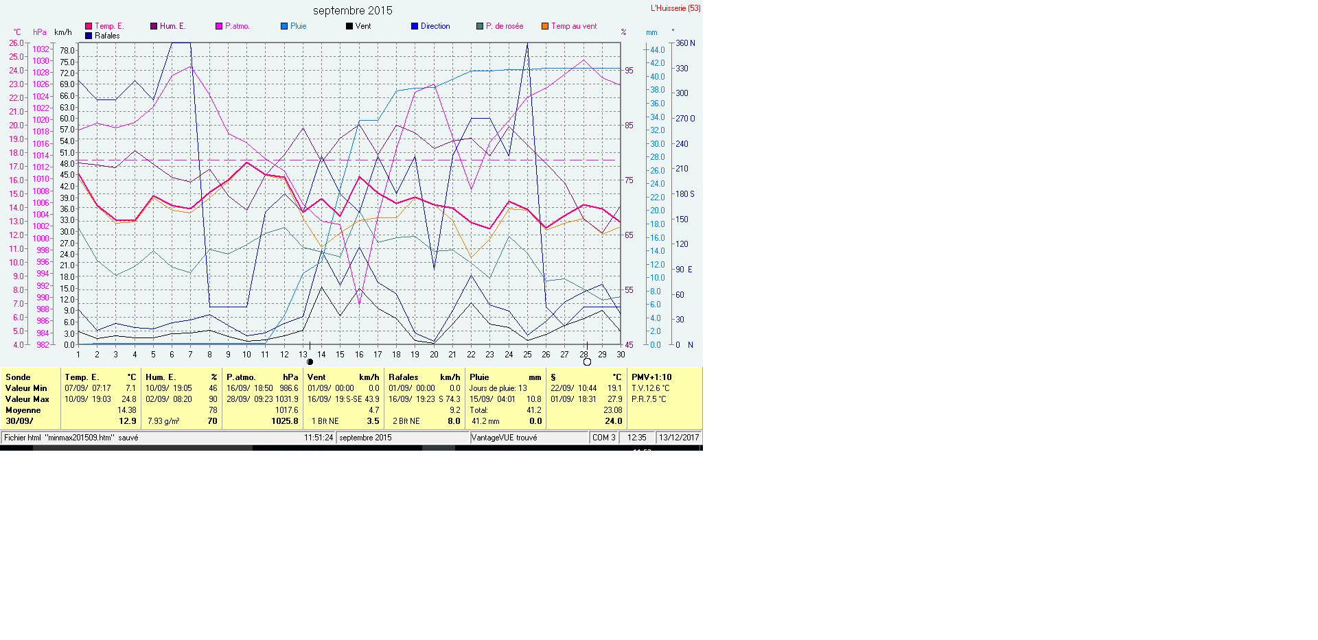
Task: Click the new moon marker near day 13
Action: point(310,362)
